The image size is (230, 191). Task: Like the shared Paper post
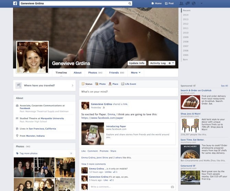tap(83, 151)
